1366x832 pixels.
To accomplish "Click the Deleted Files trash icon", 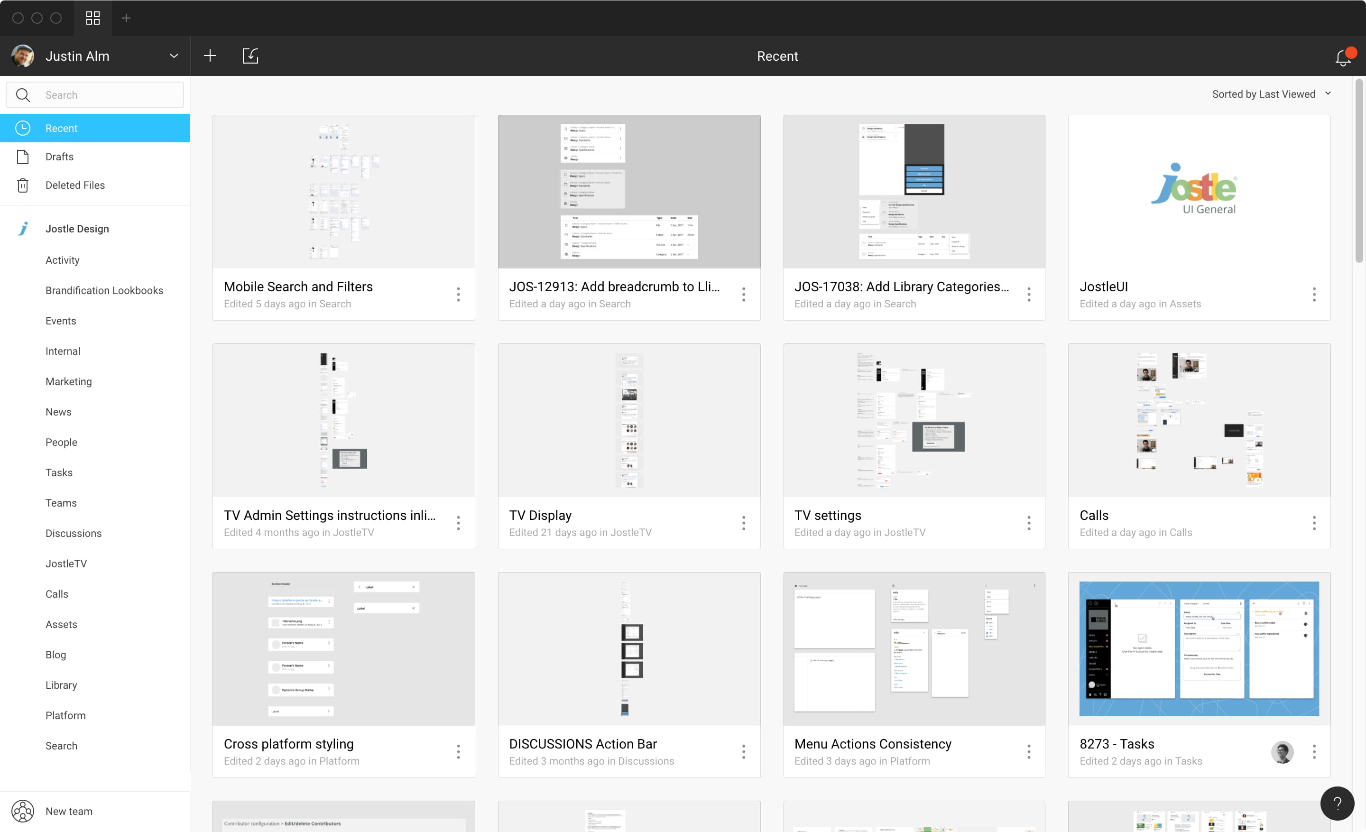I will pos(23,185).
